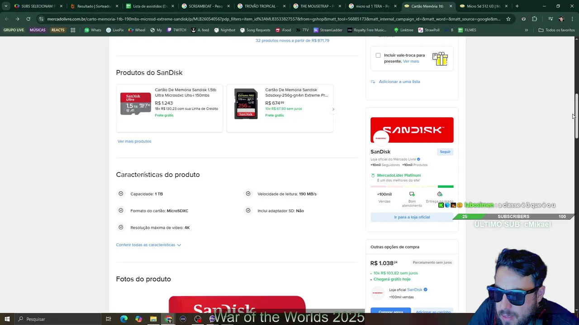Click the SanDisk red store banner
The image size is (579, 325).
point(412,130)
